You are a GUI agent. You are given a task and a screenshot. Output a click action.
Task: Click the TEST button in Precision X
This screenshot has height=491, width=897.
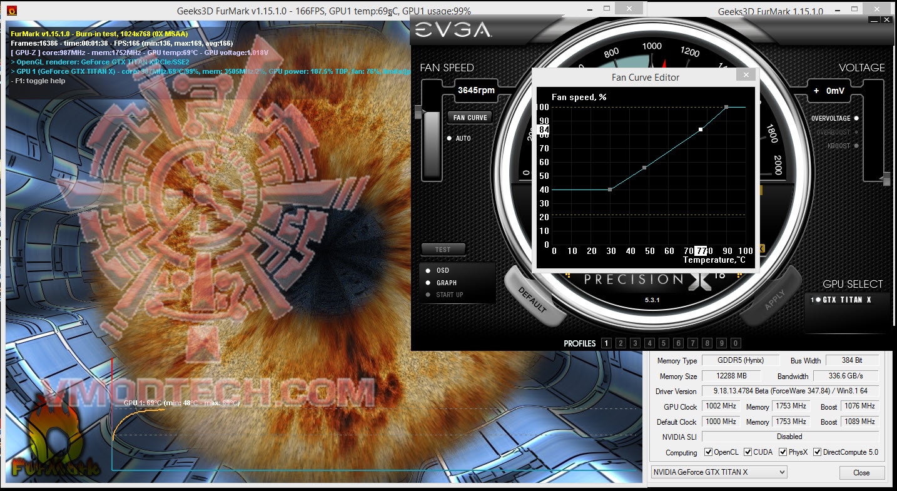click(x=443, y=250)
